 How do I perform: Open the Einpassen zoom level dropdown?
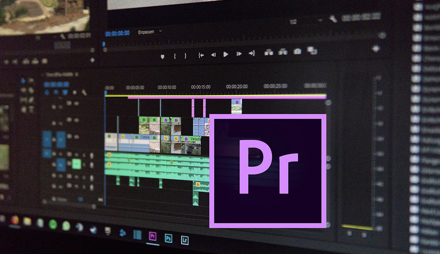[x=150, y=32]
